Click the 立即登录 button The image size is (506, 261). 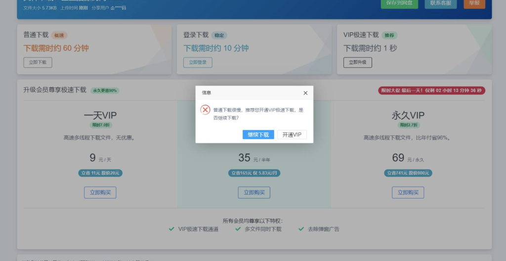tap(198, 62)
